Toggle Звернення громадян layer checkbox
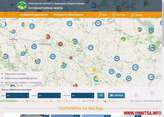Image resolution: width=164 pixels, height=117 pixels. tap(2, 74)
